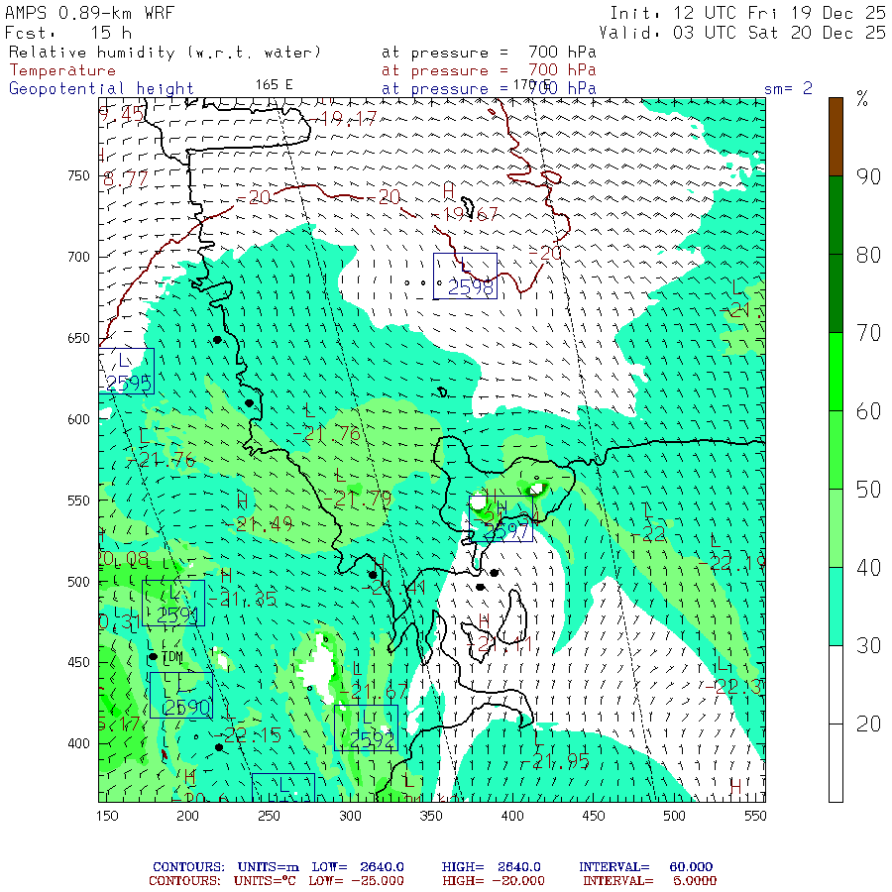Click the red "HIGH= -20.000" legend text
This screenshot has width=892, height=892.
tap(494, 881)
